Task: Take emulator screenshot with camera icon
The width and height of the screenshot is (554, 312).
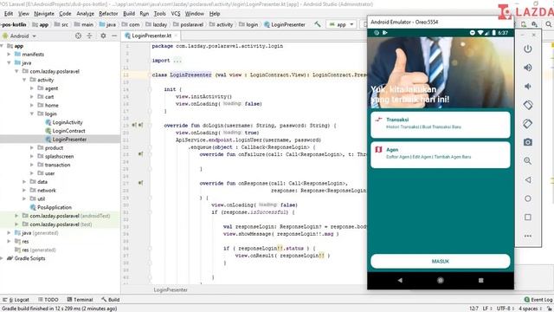Action: 527,142
